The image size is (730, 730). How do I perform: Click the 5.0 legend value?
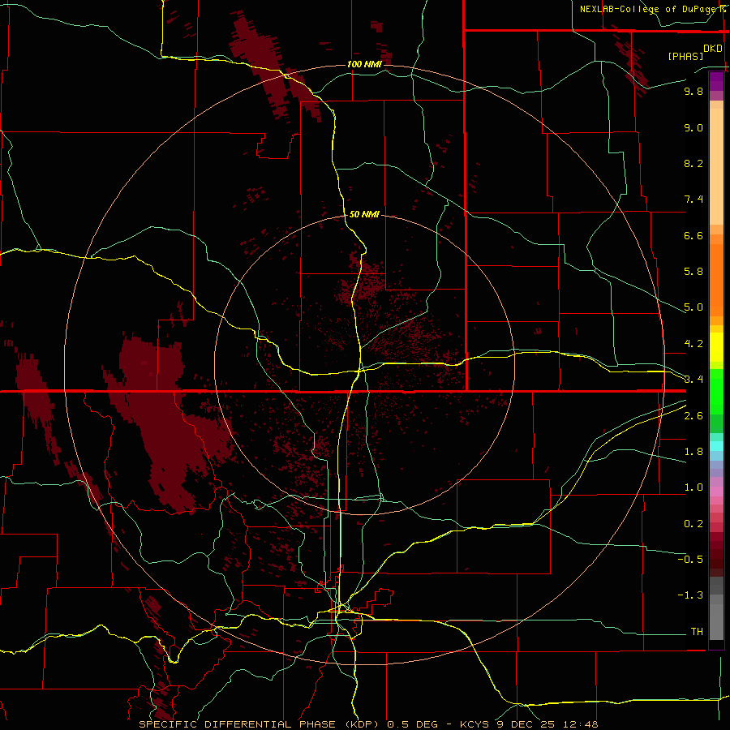click(x=693, y=307)
